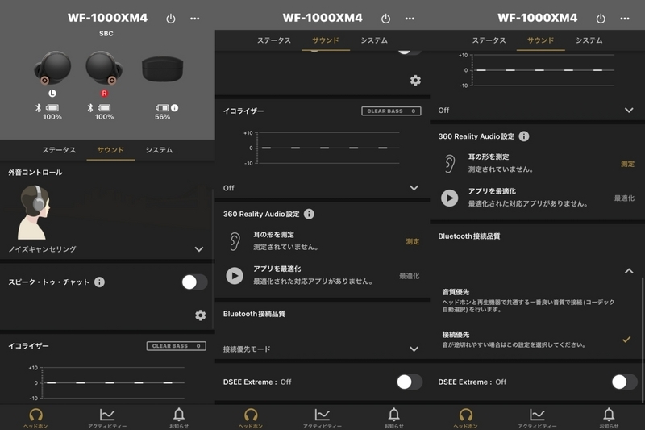The width and height of the screenshot is (645, 430).
Task: Click CLEAR BASS button in the left screen
Action: 176,346
